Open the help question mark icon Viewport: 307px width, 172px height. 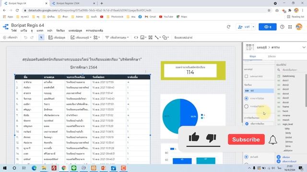(x=282, y=27)
